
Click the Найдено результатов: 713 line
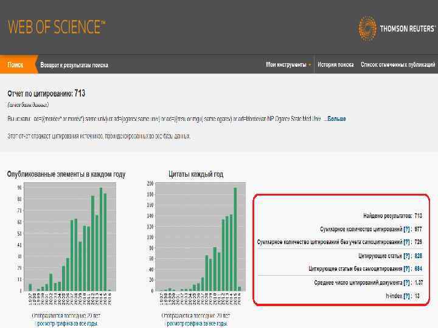392,216
